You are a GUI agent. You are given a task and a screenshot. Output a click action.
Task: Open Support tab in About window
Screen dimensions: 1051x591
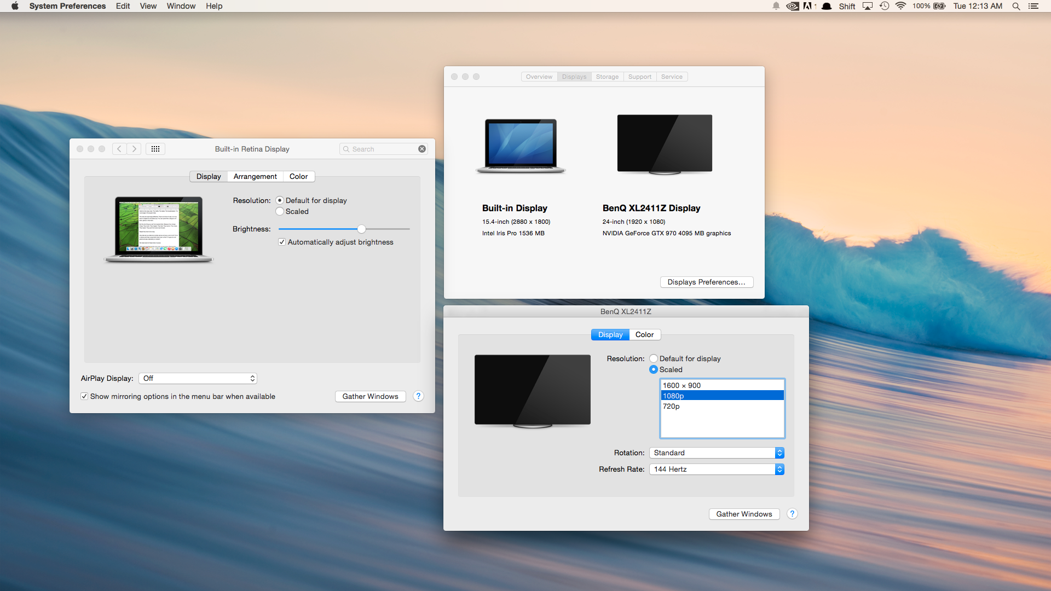[640, 77]
